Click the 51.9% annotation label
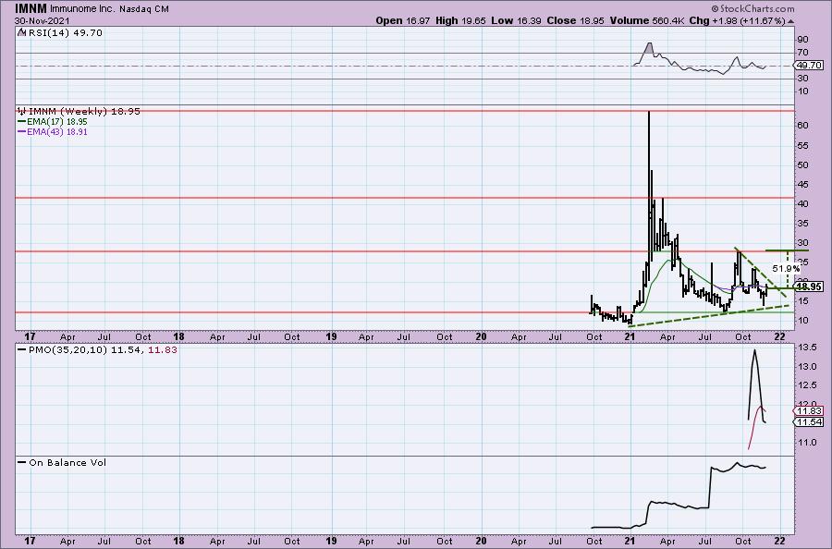Screen dimensions: 832x549 click(x=786, y=269)
